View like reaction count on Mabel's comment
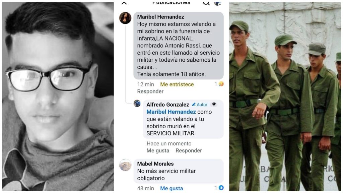This screenshot has width=343, height=193. 219,188
